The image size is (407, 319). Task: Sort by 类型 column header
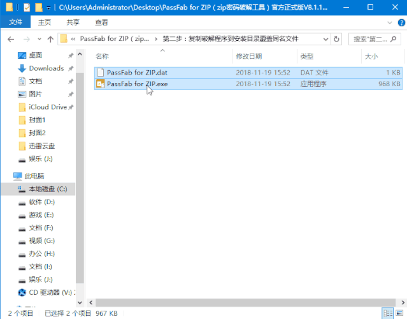307,56
